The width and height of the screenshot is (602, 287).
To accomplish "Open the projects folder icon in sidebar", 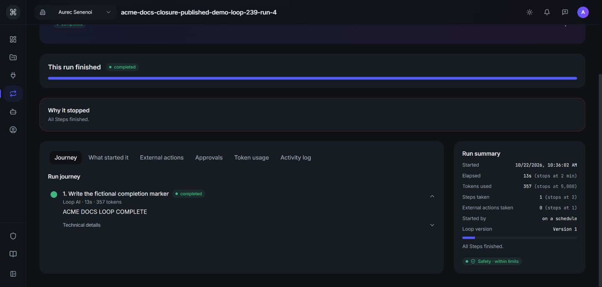I will coord(13,57).
